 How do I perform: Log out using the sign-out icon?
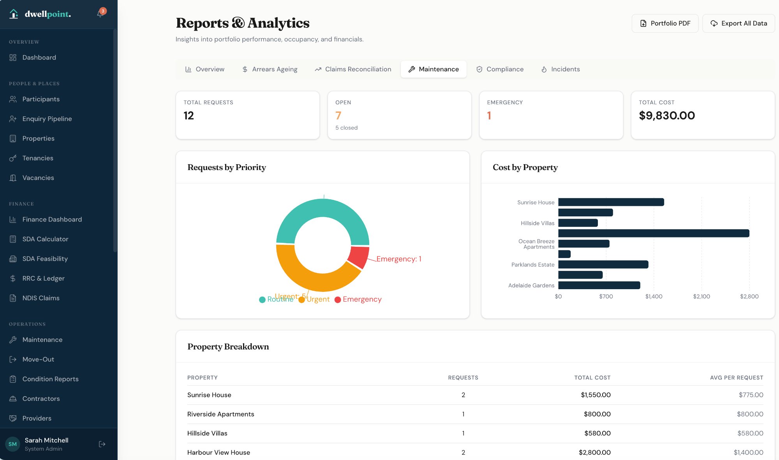[x=102, y=444]
